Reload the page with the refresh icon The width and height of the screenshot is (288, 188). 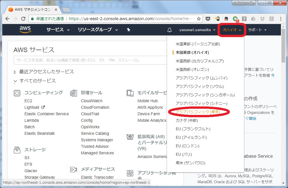(x=23, y=19)
